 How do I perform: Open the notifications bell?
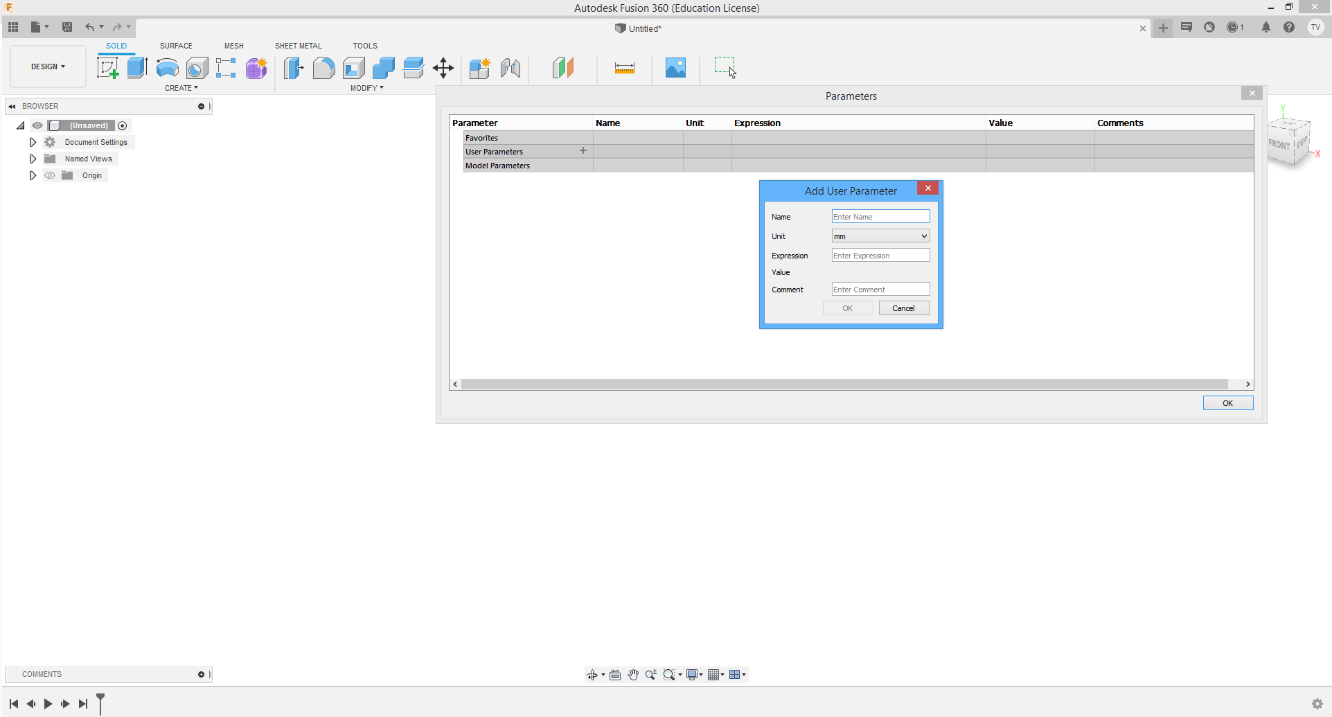click(1266, 27)
